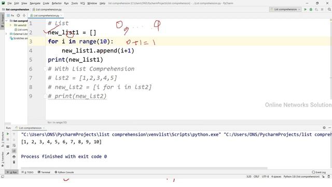Place cursor on line 5 print(new_list1)
The width and height of the screenshot is (332, 187).
click(75, 60)
